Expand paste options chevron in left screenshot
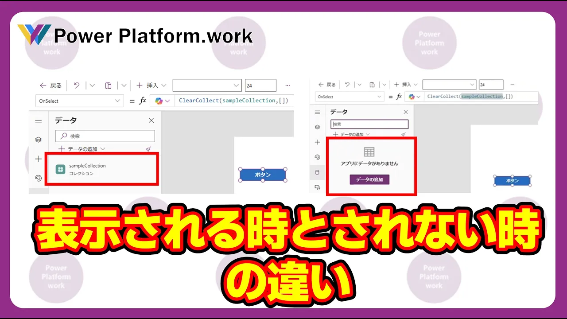The width and height of the screenshot is (567, 319). click(124, 86)
